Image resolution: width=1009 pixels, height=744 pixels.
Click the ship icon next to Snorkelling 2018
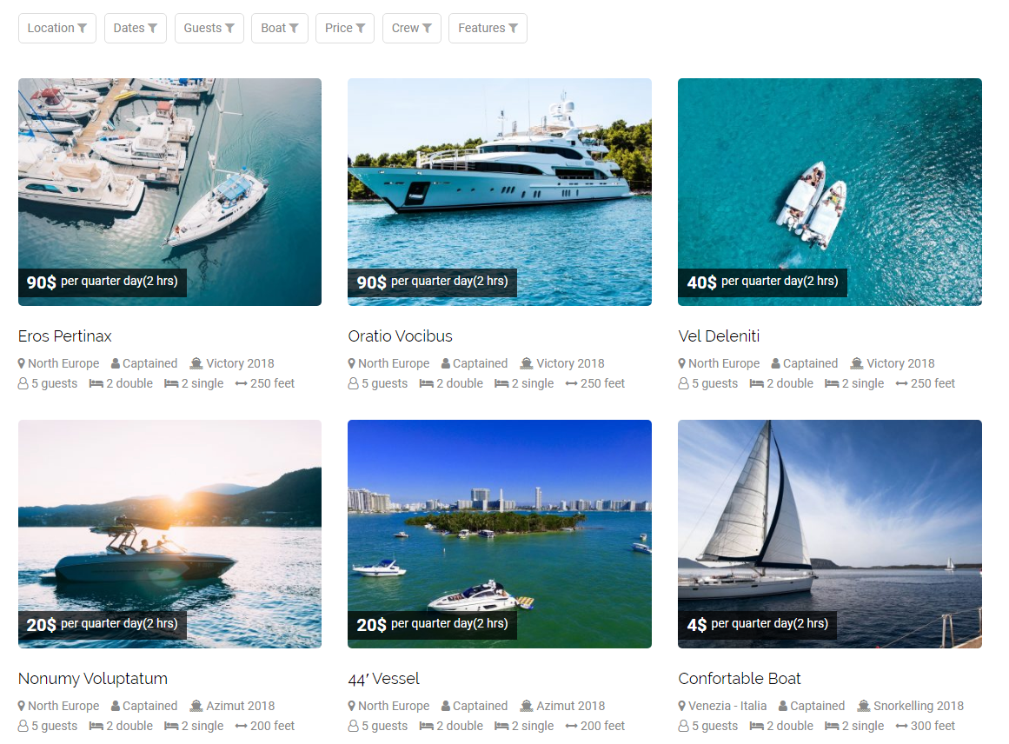click(864, 706)
